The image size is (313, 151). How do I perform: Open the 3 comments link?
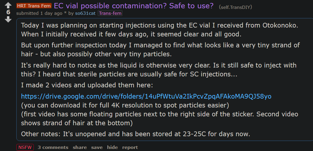(53, 147)
